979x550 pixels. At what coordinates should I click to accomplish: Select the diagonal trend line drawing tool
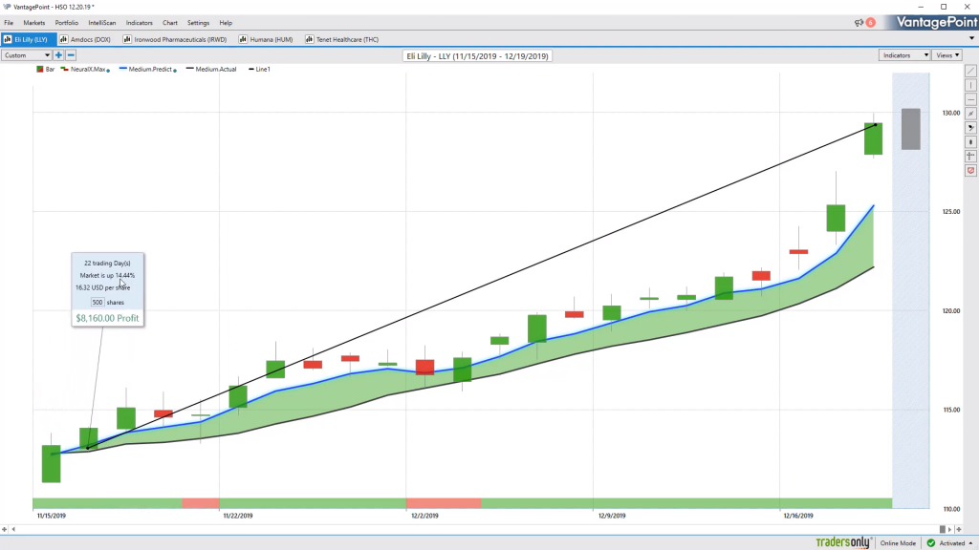(x=971, y=71)
